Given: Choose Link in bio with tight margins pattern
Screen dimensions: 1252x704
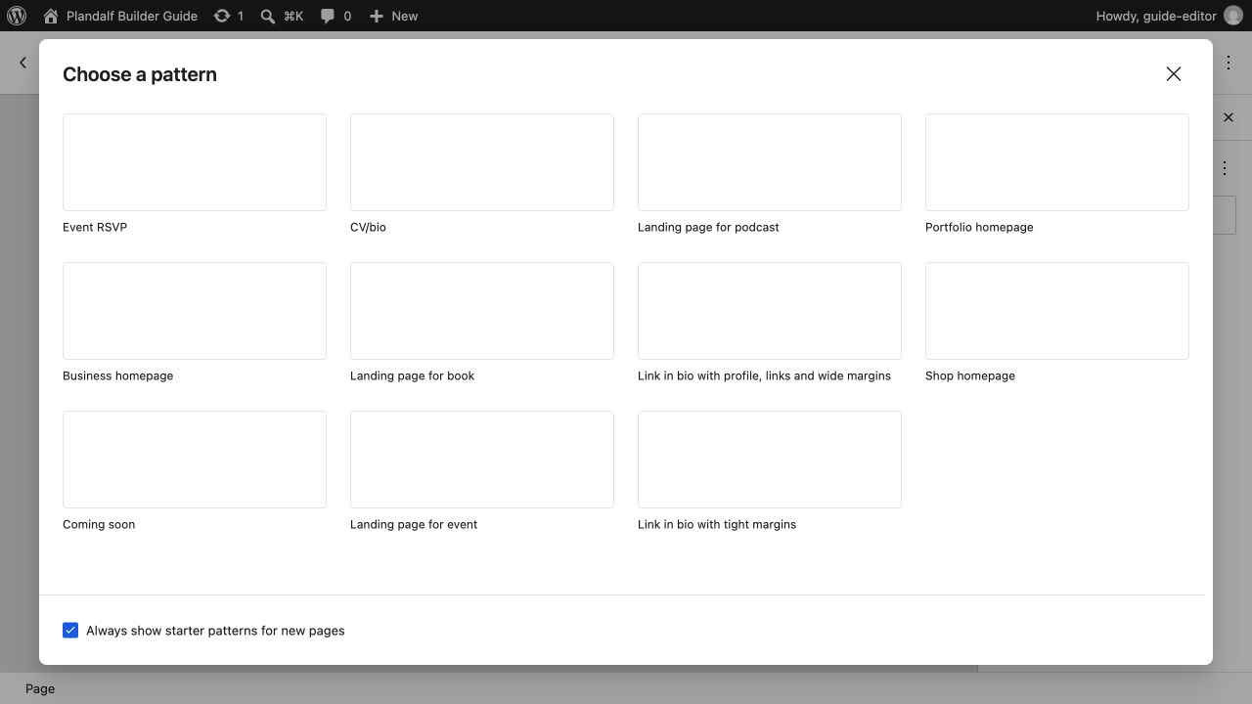Looking at the screenshot, I should coord(770,460).
